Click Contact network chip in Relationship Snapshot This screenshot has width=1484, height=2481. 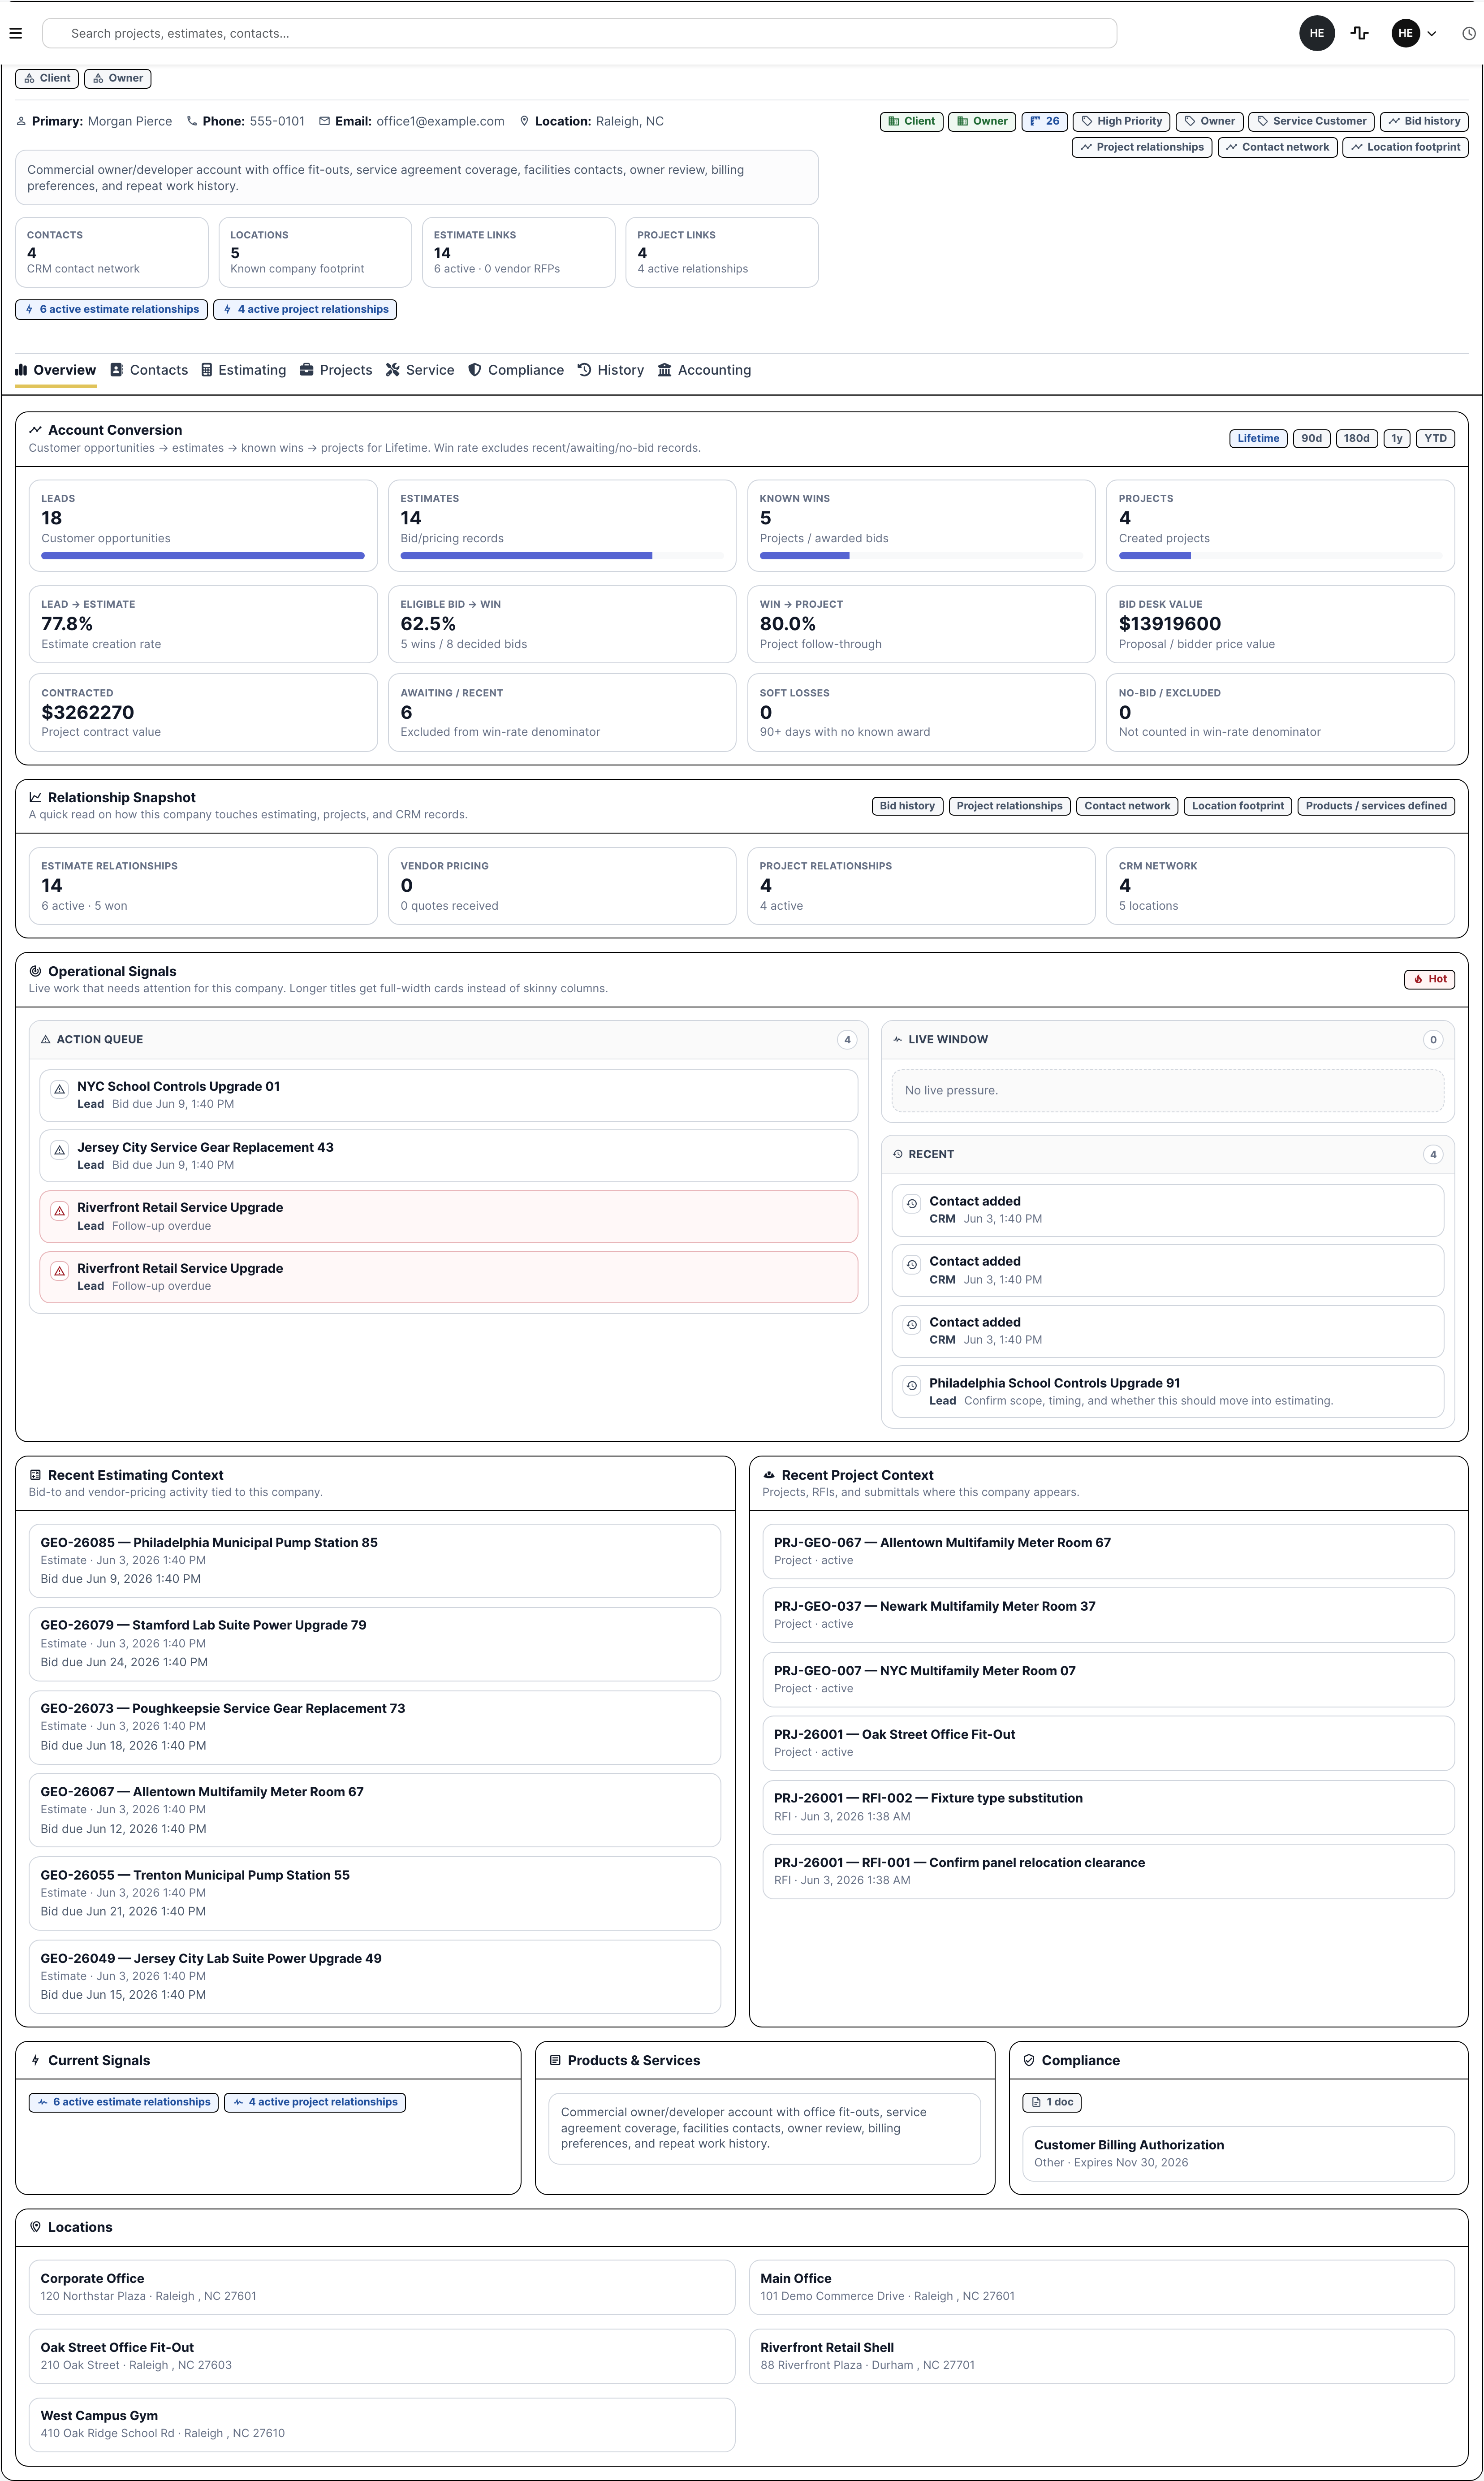(1126, 806)
